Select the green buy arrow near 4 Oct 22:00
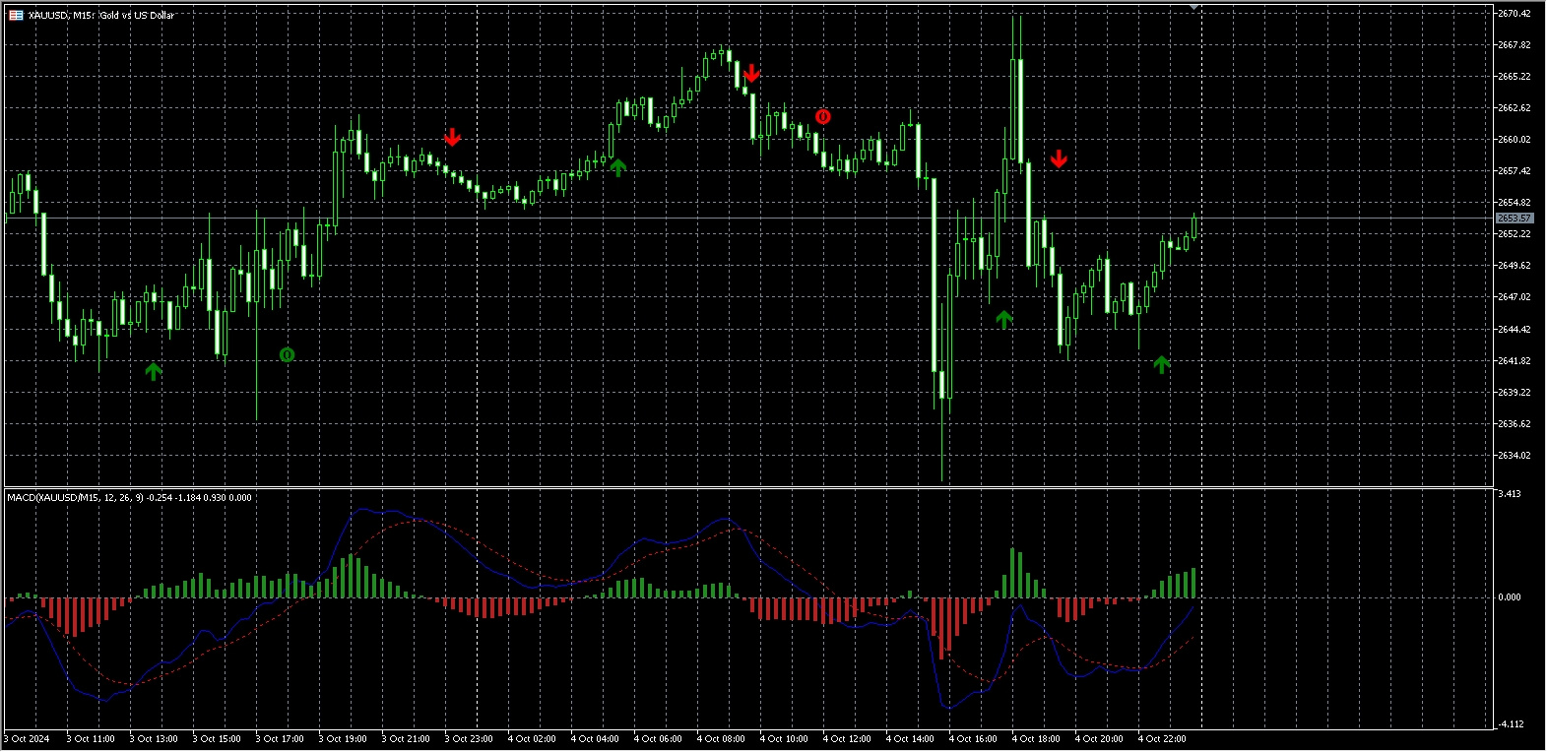Viewport: 1547px width, 752px height. [x=1162, y=364]
